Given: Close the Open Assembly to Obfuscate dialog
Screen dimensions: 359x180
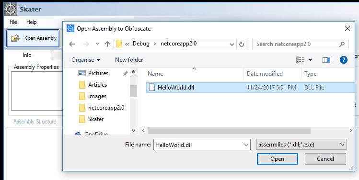Looking at the screenshot, I should pos(347,28).
